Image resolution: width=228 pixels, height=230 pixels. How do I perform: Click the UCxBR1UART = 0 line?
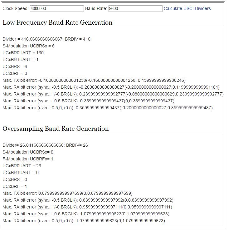point(21,173)
